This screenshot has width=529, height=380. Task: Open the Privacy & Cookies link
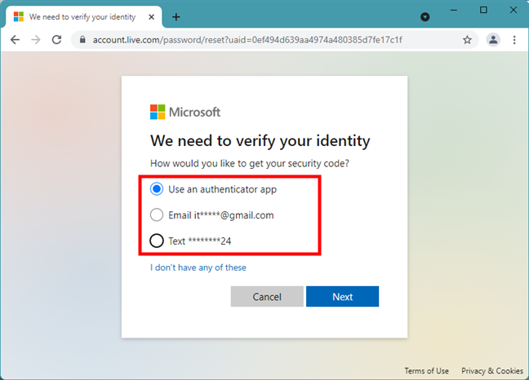coord(492,370)
